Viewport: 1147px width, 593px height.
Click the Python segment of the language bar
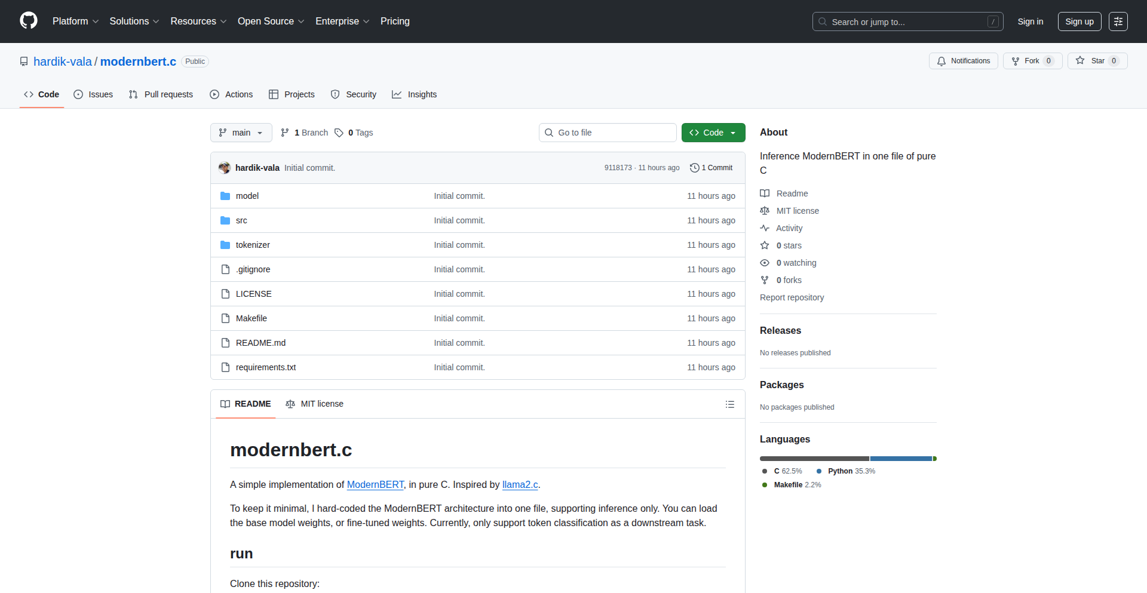901,459
